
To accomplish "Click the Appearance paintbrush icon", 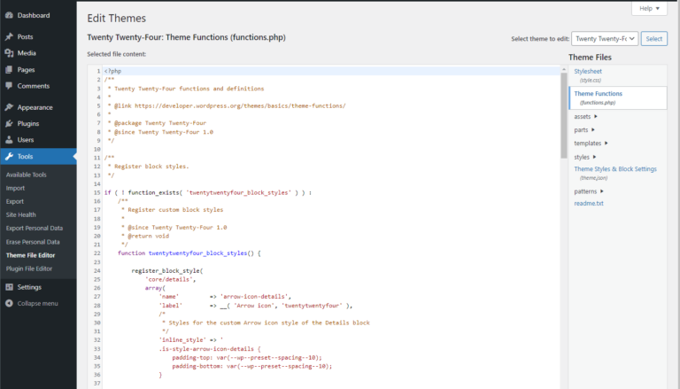I will [9, 107].
